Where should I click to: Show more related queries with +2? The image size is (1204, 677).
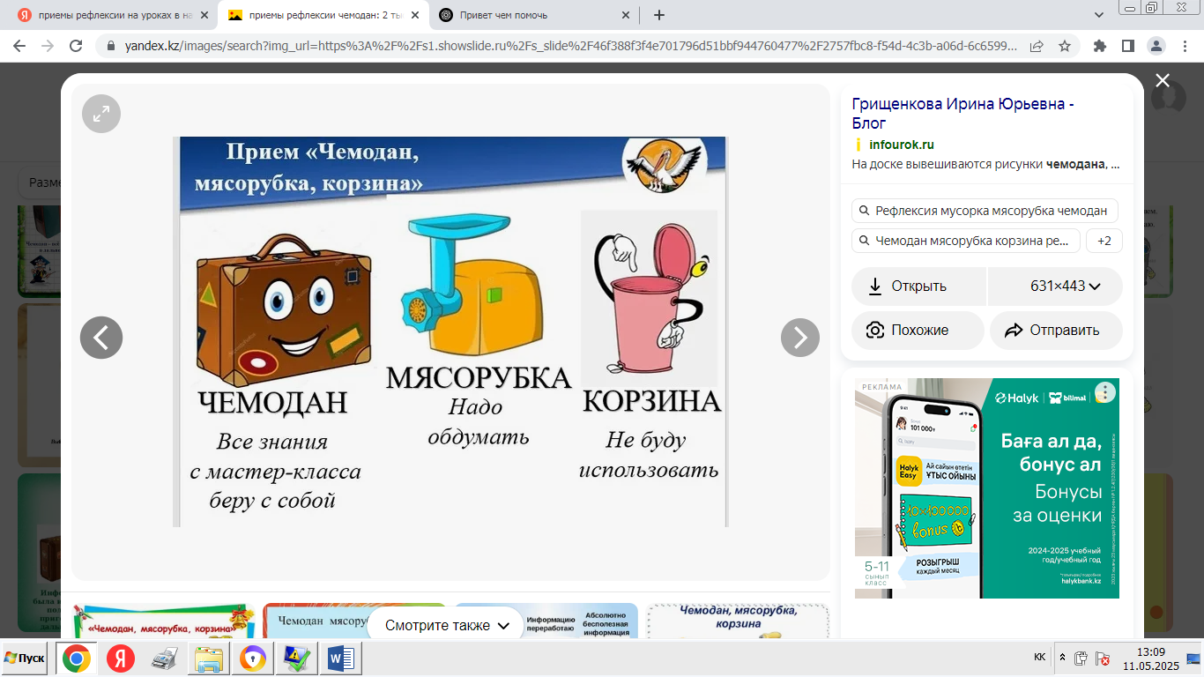point(1104,241)
